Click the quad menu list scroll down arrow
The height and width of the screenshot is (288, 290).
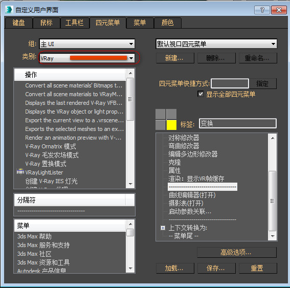[273, 236]
